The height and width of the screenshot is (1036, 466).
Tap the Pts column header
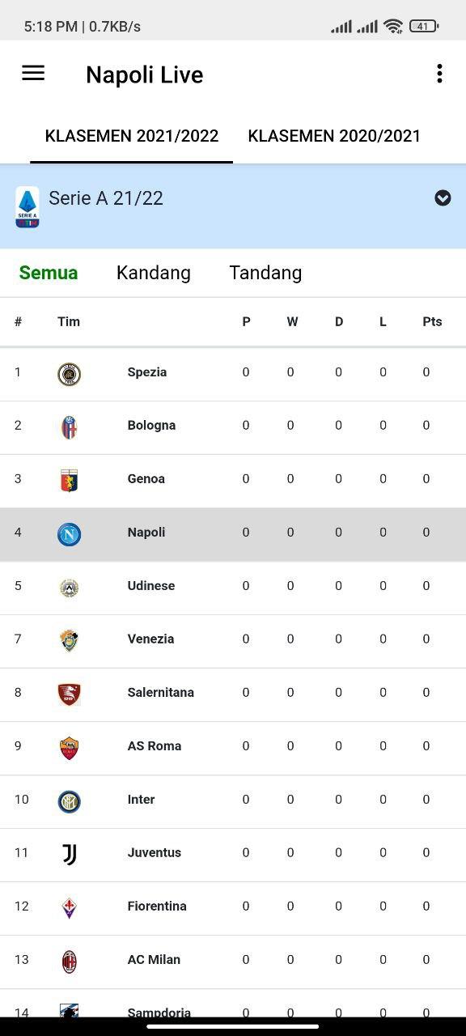click(x=432, y=321)
